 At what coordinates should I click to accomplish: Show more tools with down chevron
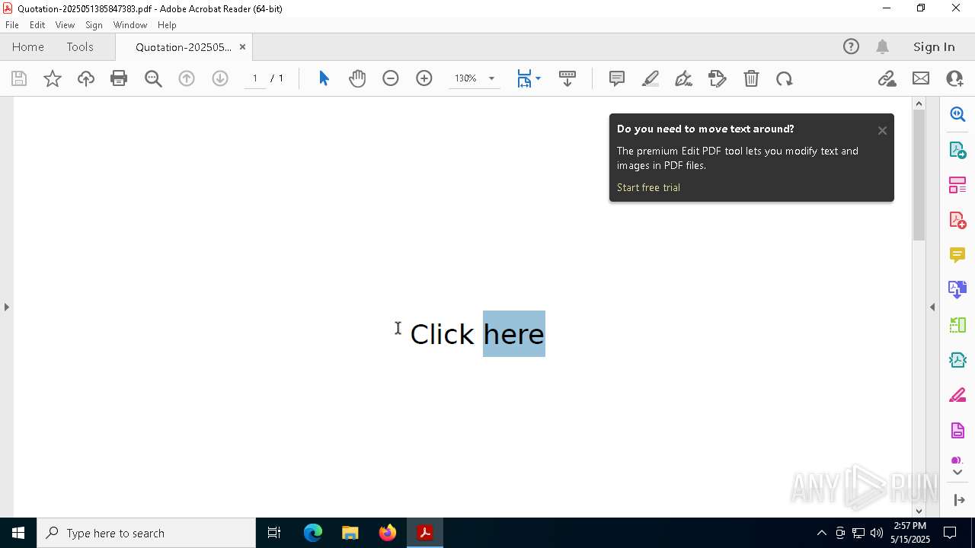click(x=957, y=473)
